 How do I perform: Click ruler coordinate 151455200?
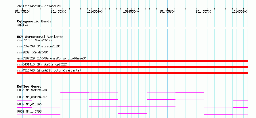click(x=22, y=11)
